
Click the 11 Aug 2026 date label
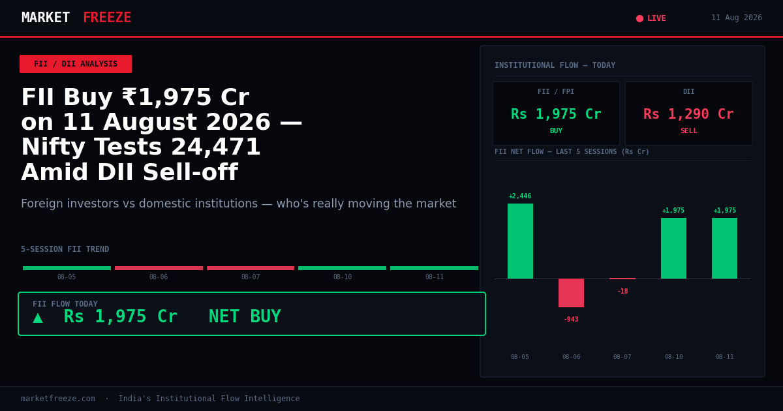coord(737,18)
